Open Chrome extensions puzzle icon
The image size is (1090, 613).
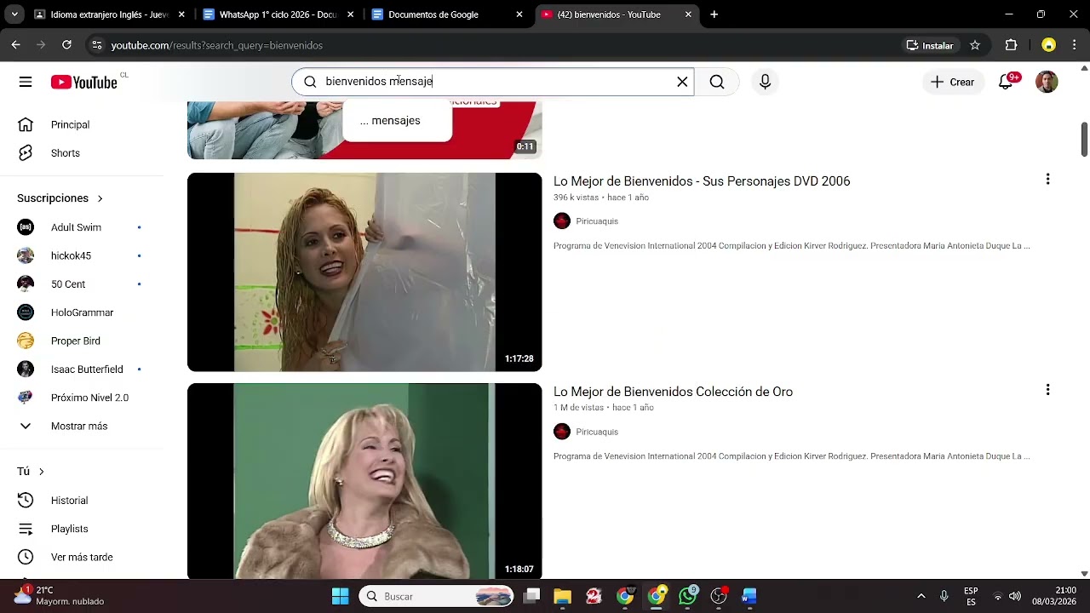[1012, 45]
